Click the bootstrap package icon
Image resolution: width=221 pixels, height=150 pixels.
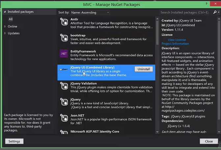(x=64, y=38)
